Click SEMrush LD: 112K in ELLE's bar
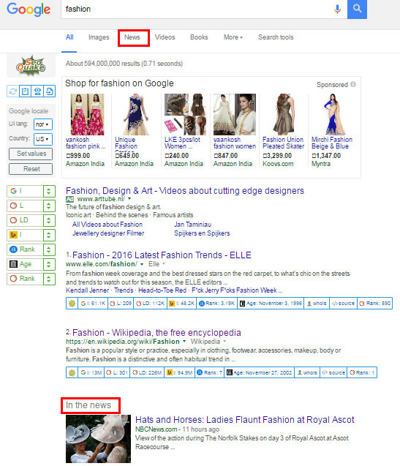Screen dimensions: 400x466 coord(150,304)
